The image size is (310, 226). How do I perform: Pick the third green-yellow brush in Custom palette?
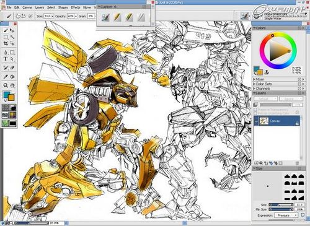pyautogui.click(x=129, y=17)
